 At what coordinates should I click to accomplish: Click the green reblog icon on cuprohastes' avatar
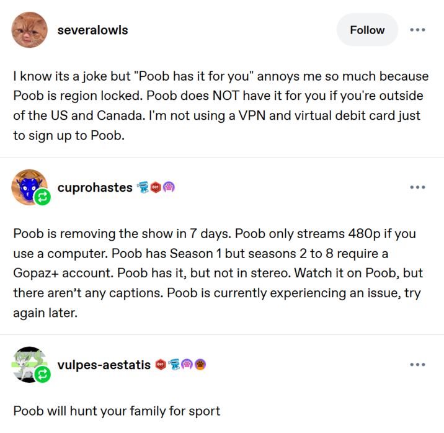click(x=43, y=197)
